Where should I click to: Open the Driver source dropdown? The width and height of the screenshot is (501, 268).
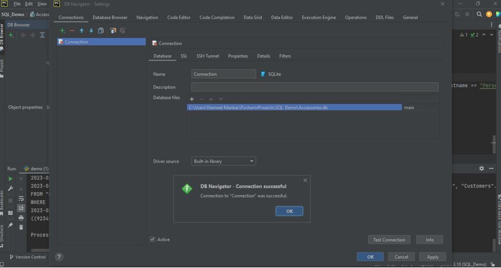pos(223,161)
